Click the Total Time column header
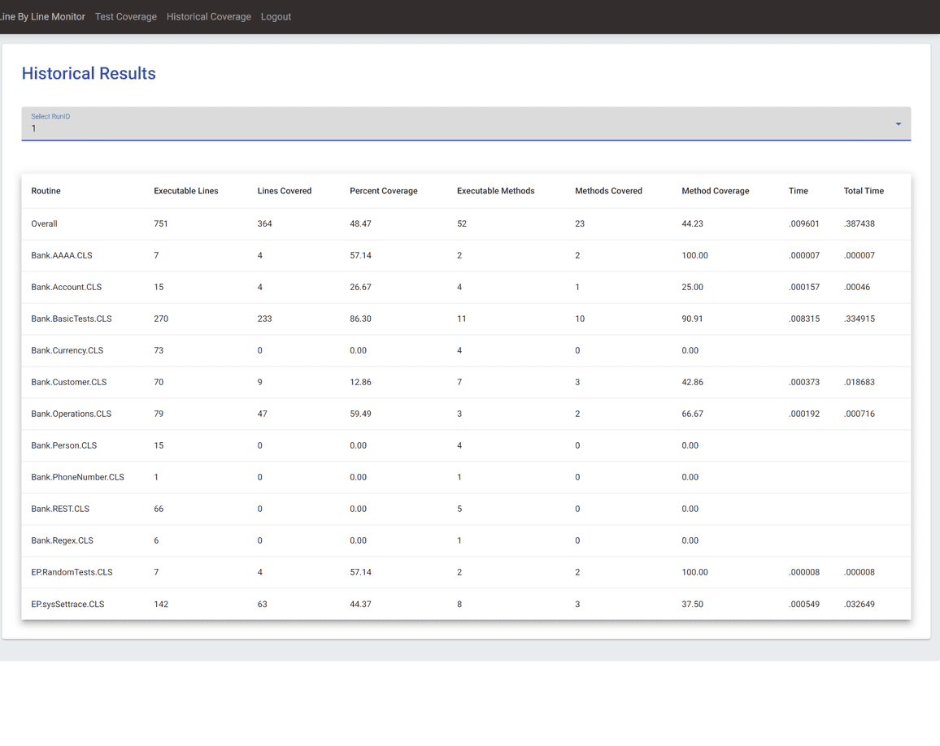This screenshot has height=746, width=940. pos(863,191)
